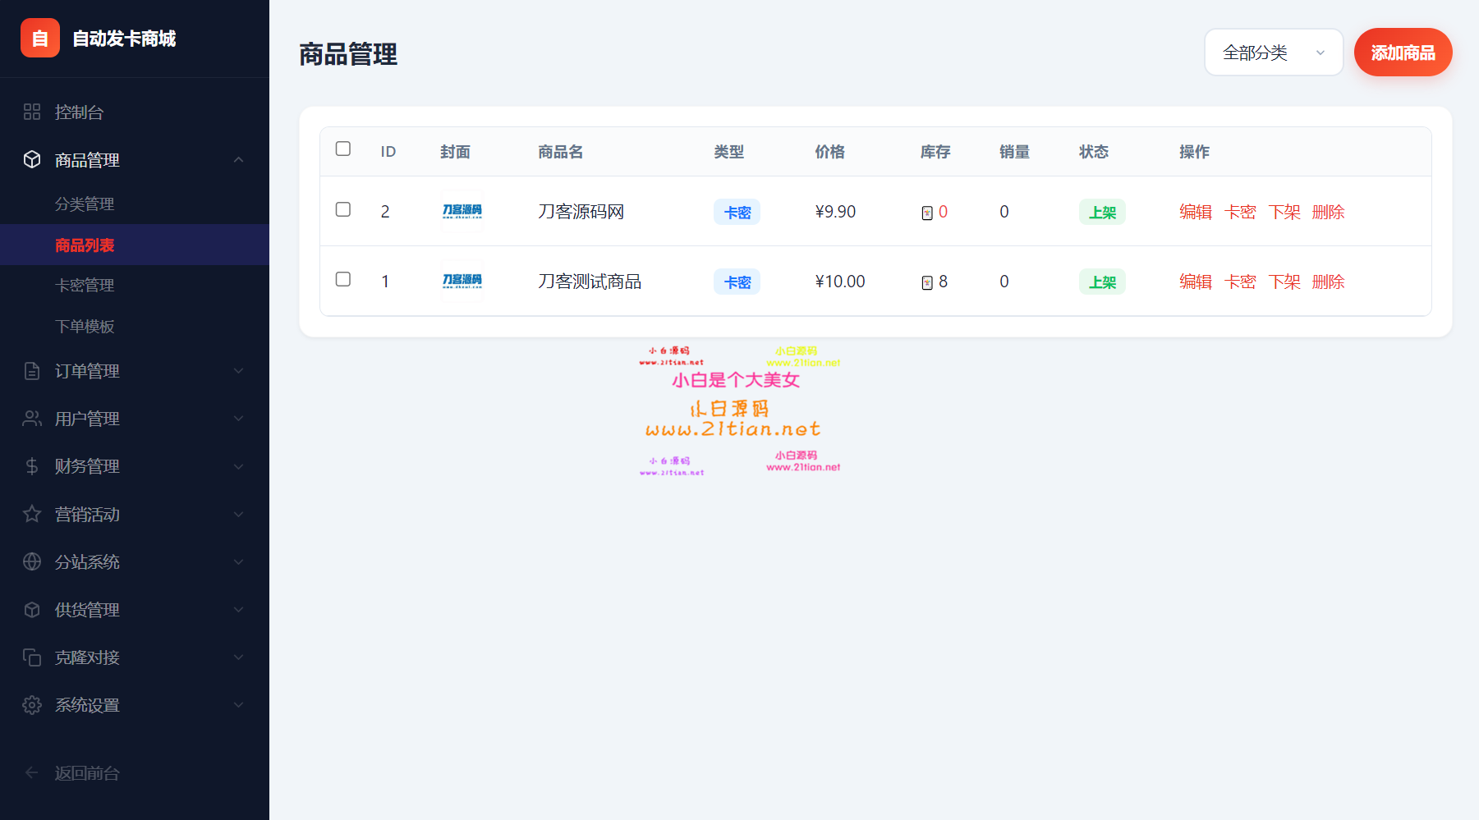Click the cube icon beside 商品管理
Screen dimensions: 1479x820
tap(32, 159)
